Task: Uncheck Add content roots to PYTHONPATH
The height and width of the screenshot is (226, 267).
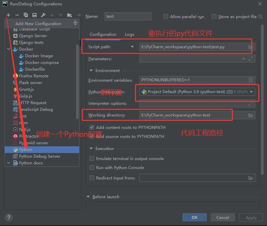Action: (x=91, y=127)
